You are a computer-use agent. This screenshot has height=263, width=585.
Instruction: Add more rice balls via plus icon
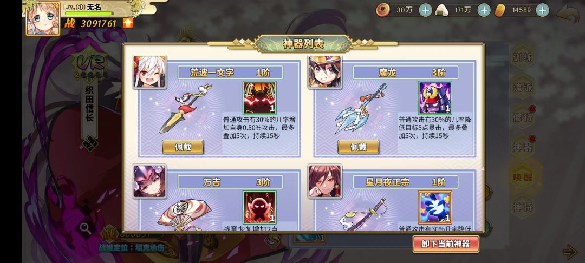(484, 10)
